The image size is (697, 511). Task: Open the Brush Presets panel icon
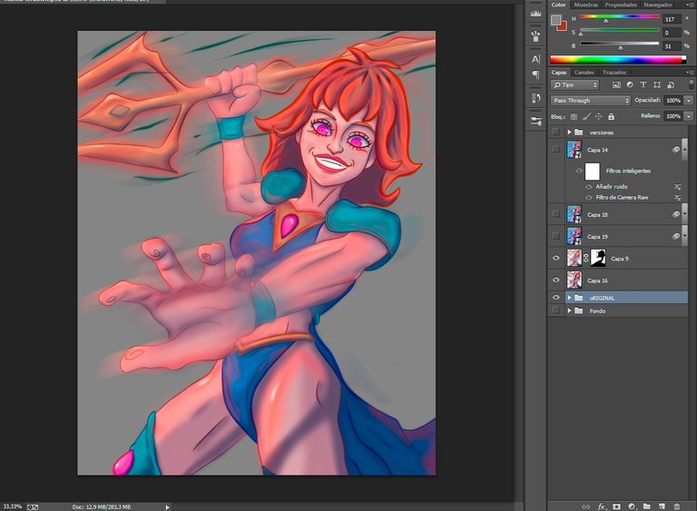(x=536, y=36)
